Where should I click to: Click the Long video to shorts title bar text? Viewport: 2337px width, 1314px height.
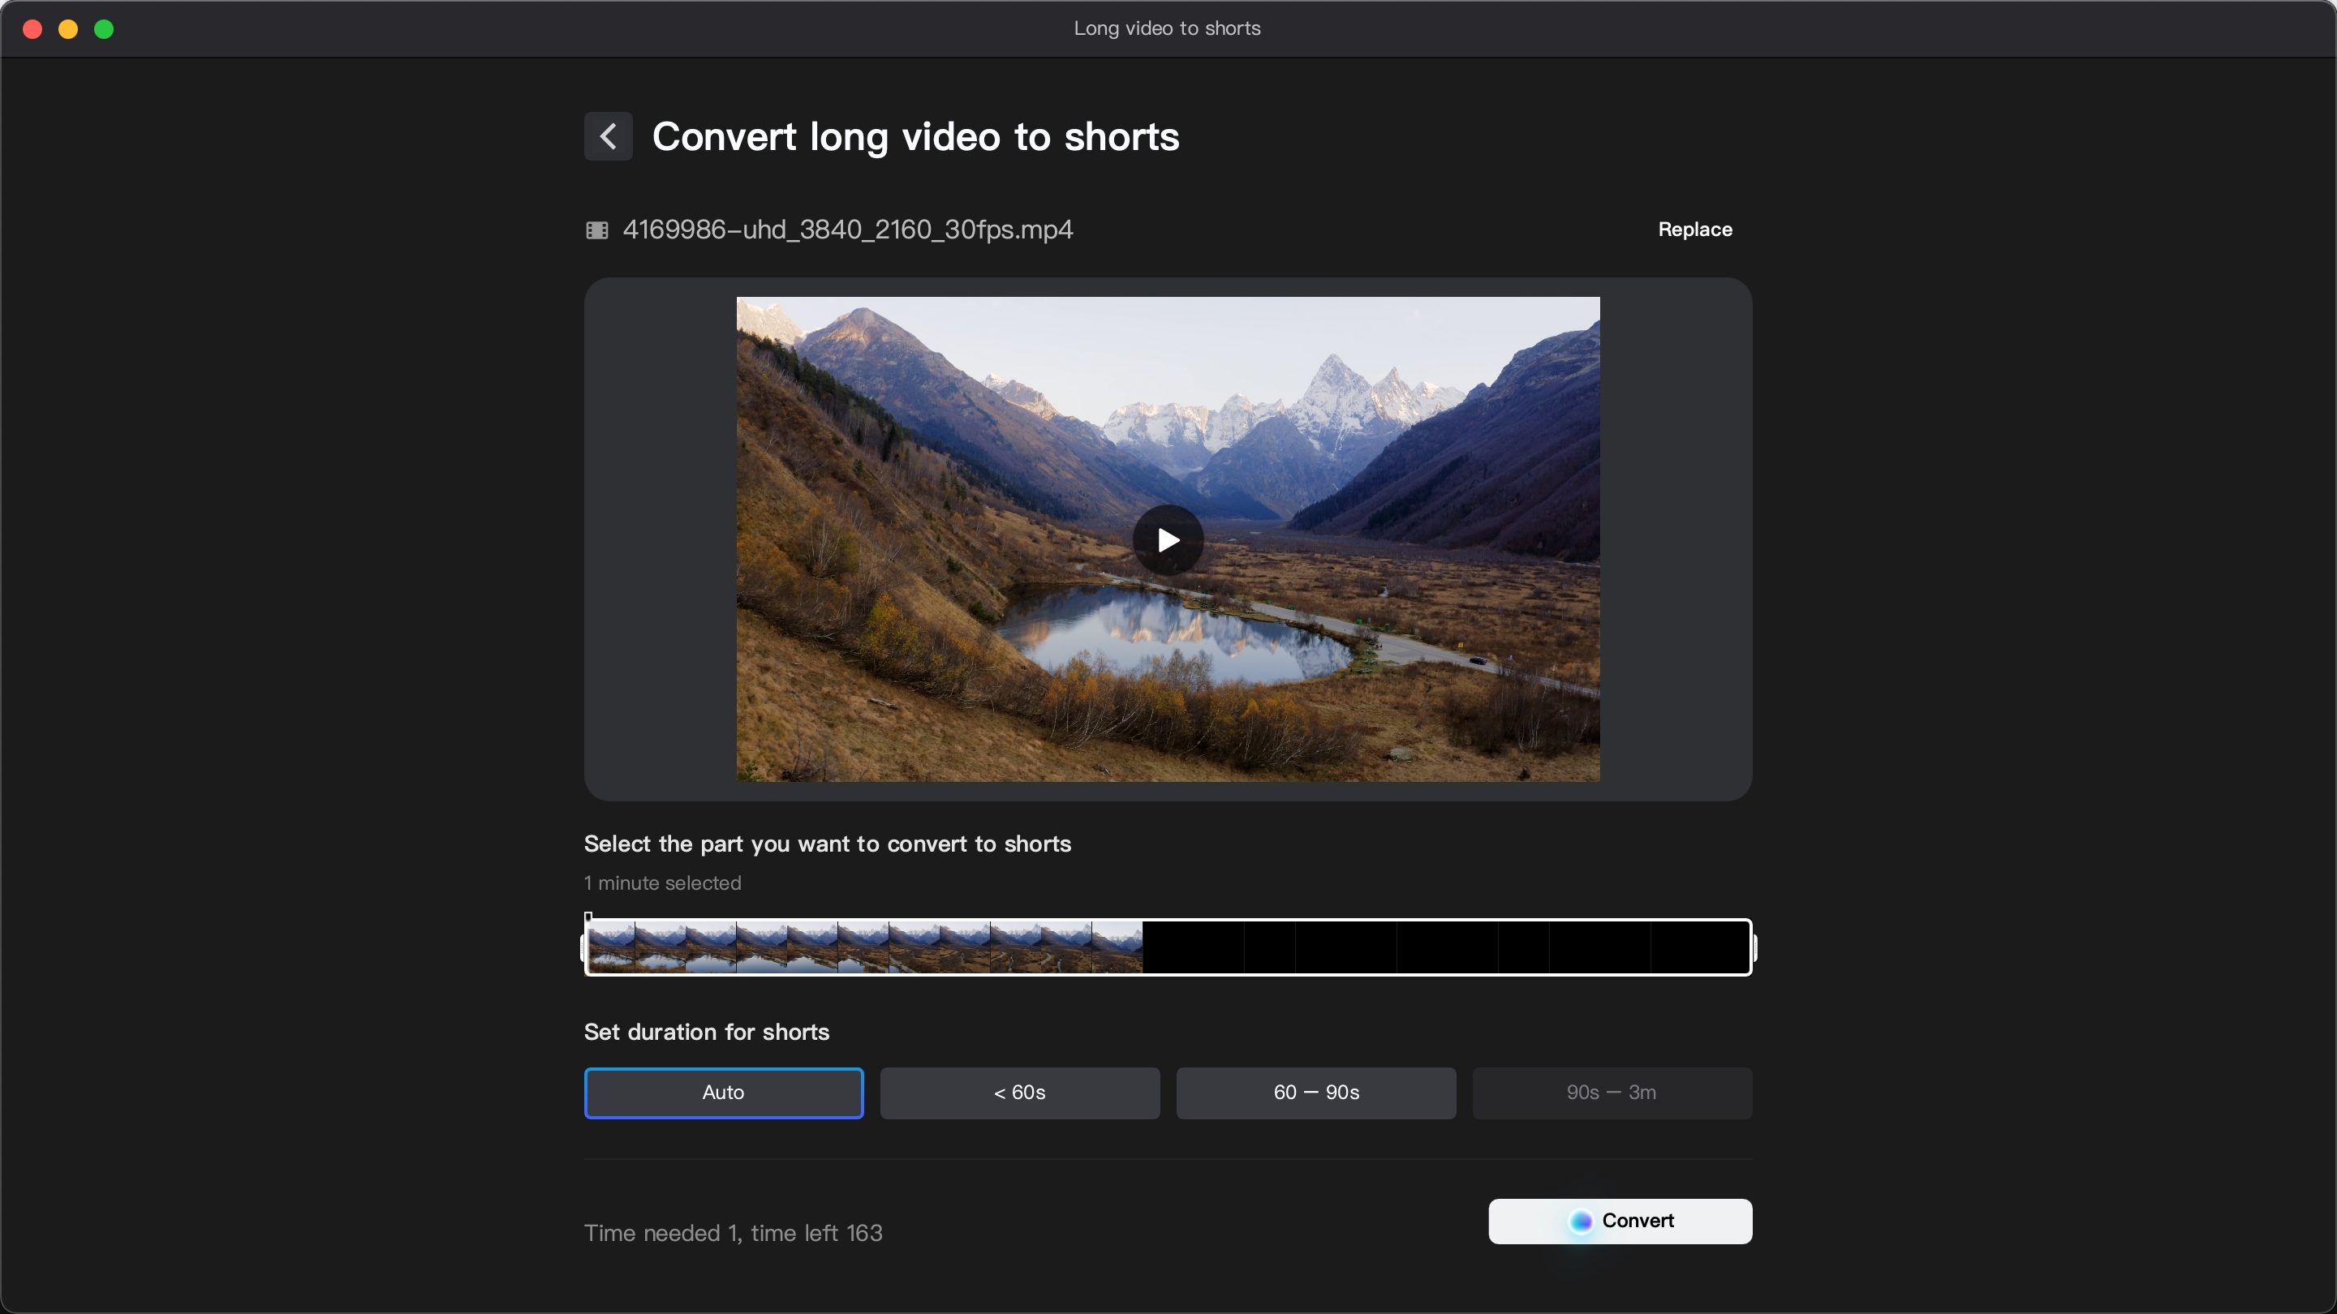pyautogui.click(x=1167, y=28)
